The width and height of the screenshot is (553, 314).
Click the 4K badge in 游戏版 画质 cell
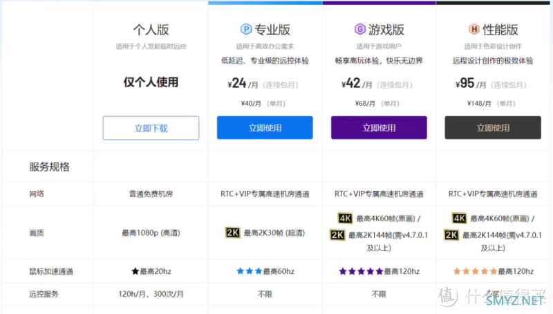[x=345, y=219]
